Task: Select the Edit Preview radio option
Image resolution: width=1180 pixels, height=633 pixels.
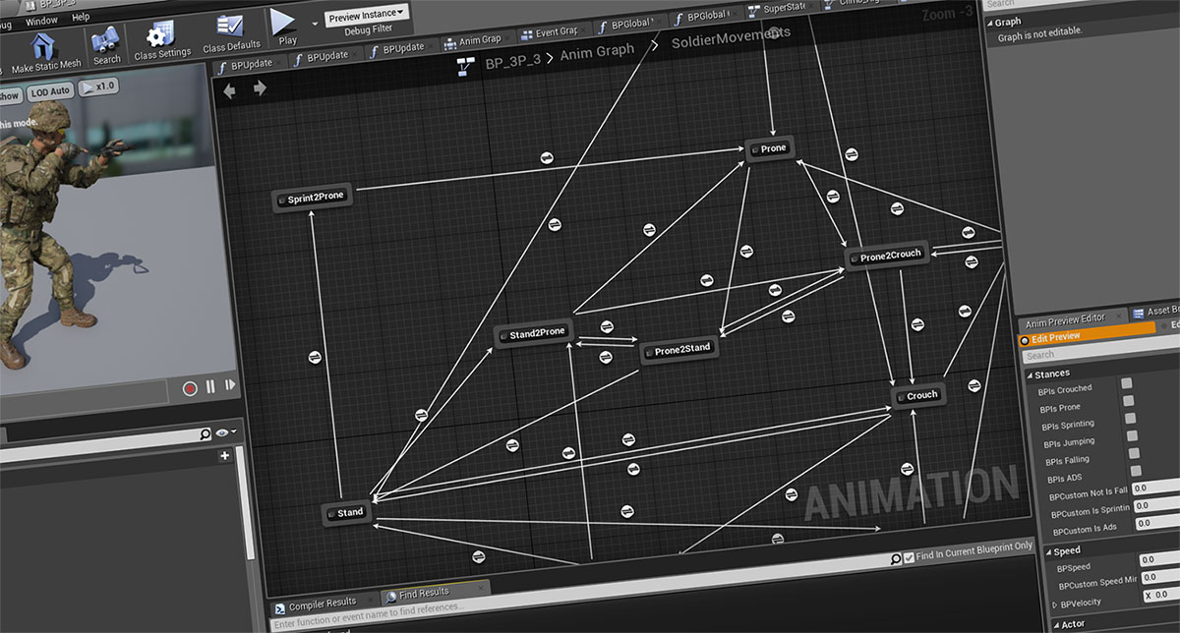Action: (x=1025, y=339)
